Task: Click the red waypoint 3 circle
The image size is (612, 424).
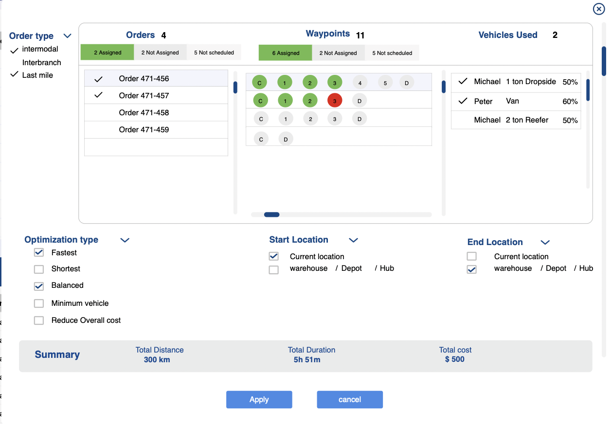Action: (335, 101)
